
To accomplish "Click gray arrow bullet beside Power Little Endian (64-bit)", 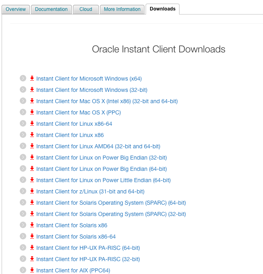I will (23, 180).
